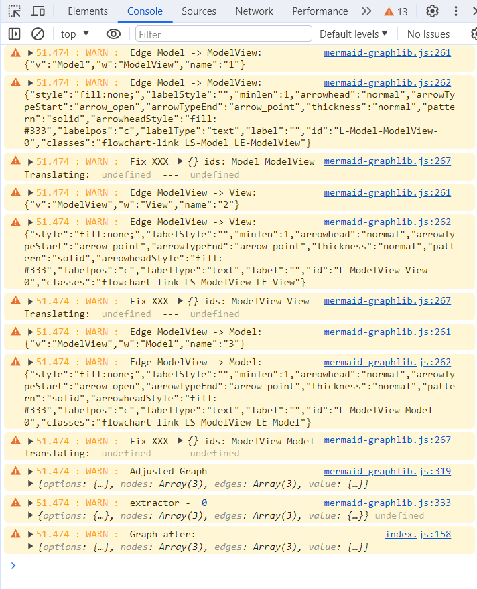This screenshot has height=589, width=477.
Task: Click the console prompt input line
Action: [241, 566]
